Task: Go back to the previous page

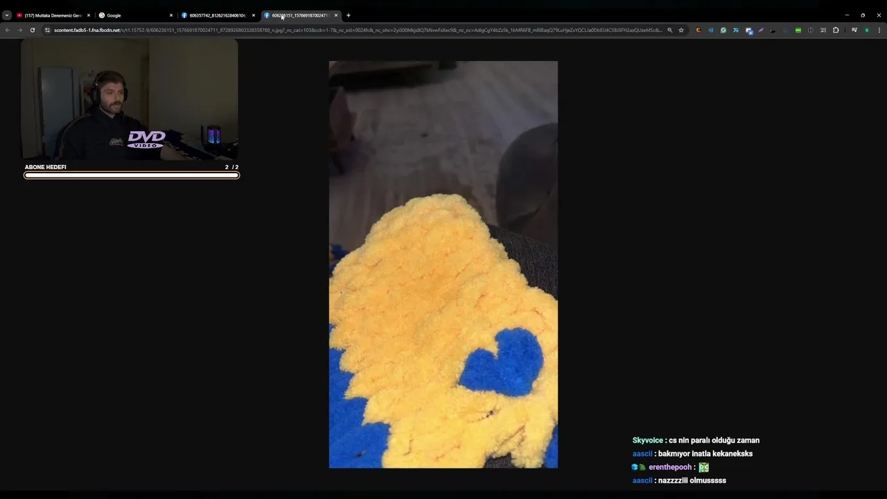Action: click(8, 30)
